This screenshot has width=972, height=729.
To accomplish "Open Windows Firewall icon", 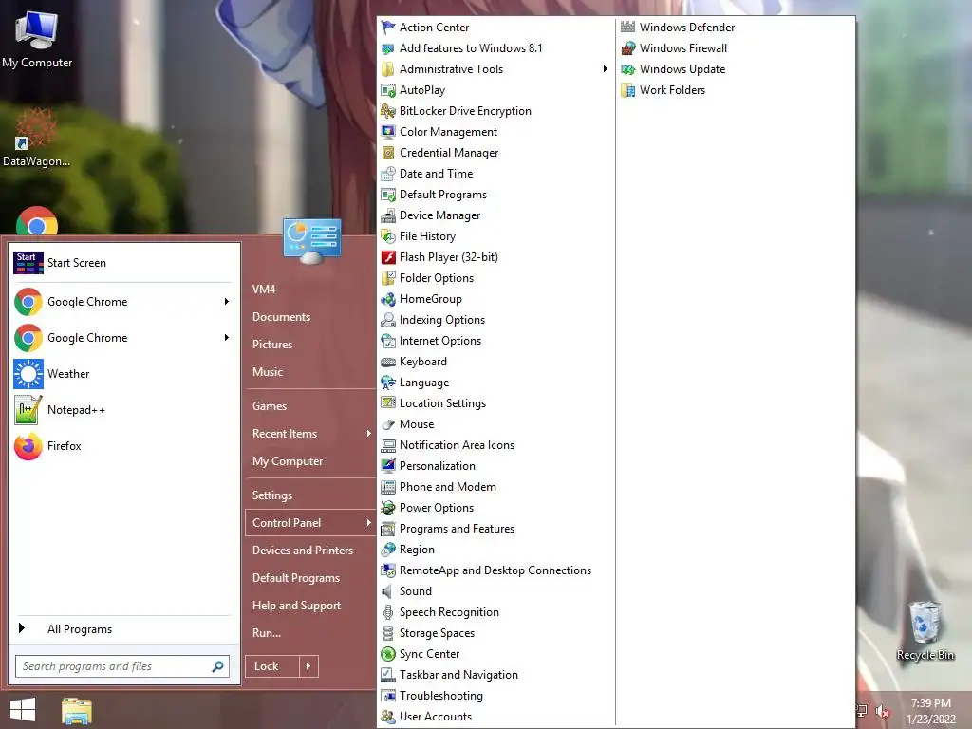I will (x=628, y=48).
